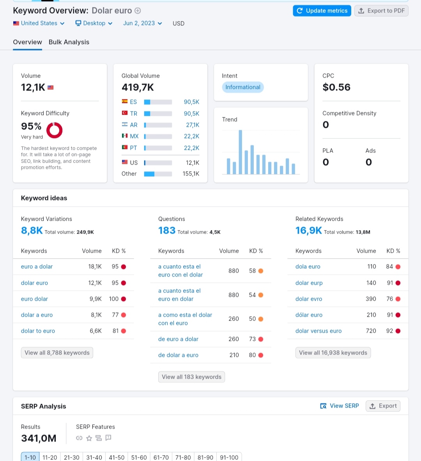The height and width of the screenshot is (461, 421).
Task: Click the Mexico flag in Global Volume
Action: [125, 136]
